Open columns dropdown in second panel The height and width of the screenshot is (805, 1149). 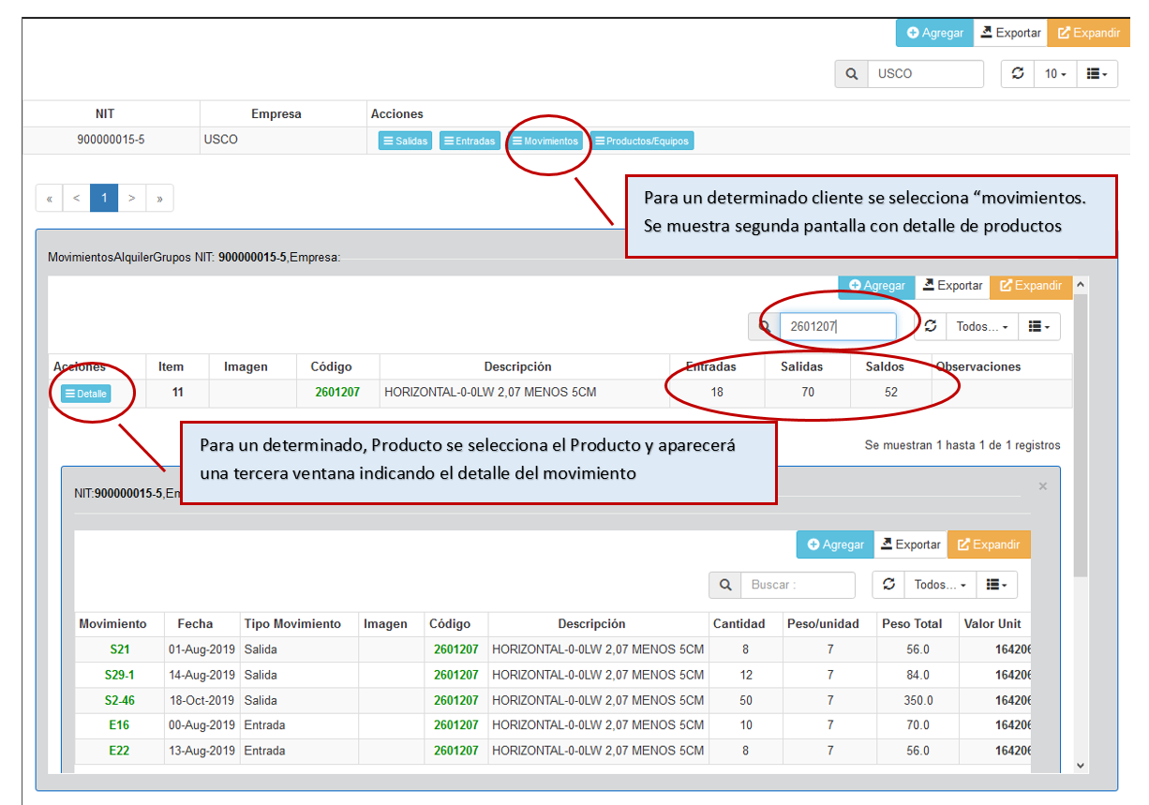pyautogui.click(x=1039, y=326)
